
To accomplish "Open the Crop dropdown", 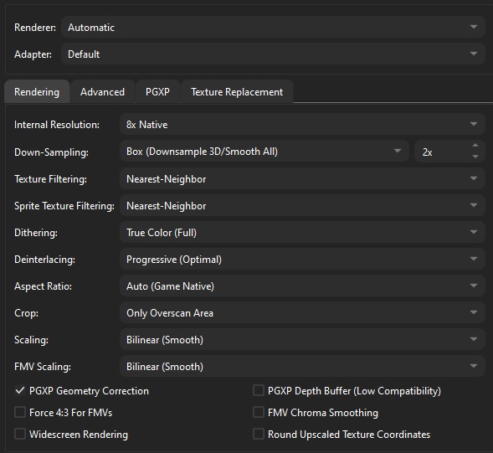I will (302, 312).
